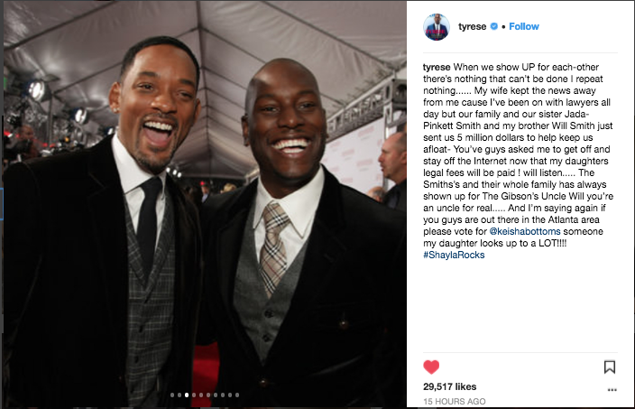Viewport: 635px width, 409px height.
Task: Select the highlighted white carousel dot
Action: click(x=187, y=395)
